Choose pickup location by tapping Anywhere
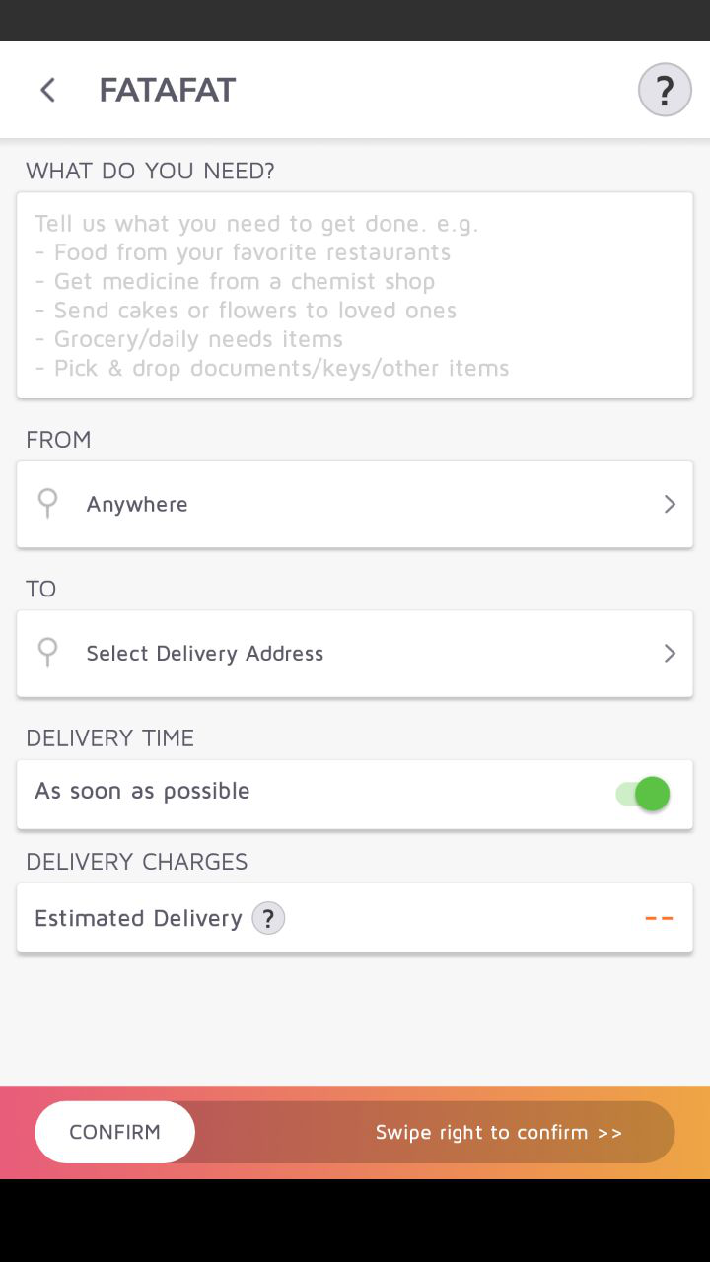710x1262 pixels. click(x=137, y=504)
